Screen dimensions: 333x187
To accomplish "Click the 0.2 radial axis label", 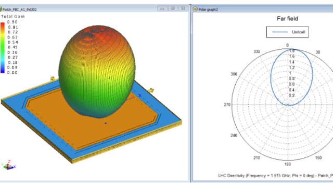I will [x=292, y=96].
